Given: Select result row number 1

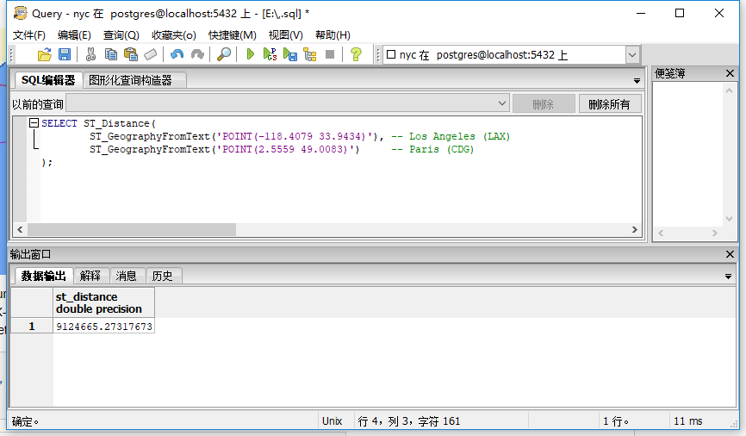Looking at the screenshot, I should pos(32,326).
